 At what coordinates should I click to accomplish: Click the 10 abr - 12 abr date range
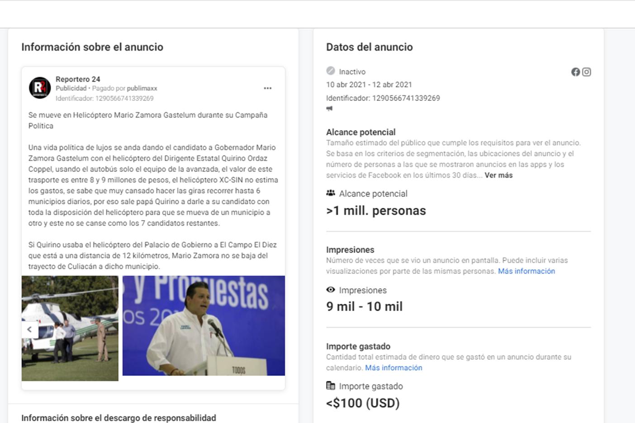(x=369, y=85)
